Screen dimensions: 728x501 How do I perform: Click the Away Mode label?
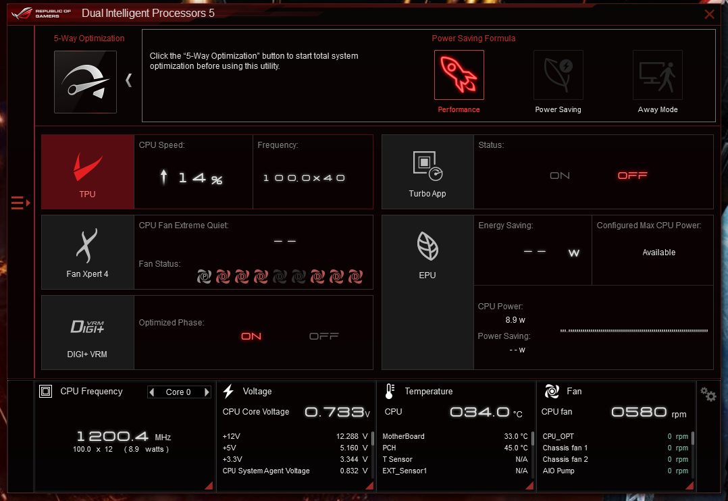point(658,109)
